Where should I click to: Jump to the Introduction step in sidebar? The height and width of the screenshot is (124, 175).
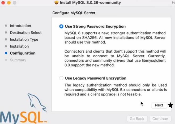[20, 26]
